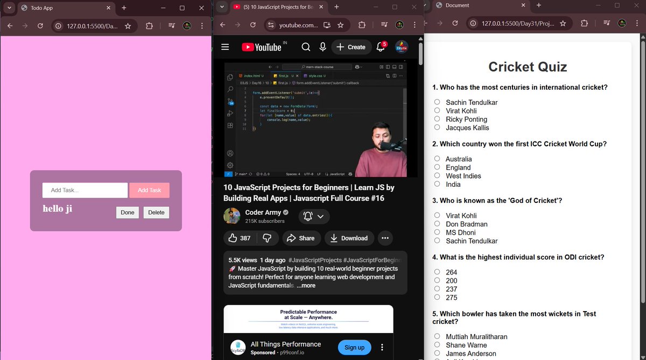Bookmark the Todo App page with star
The height and width of the screenshot is (360, 646).
(x=128, y=26)
